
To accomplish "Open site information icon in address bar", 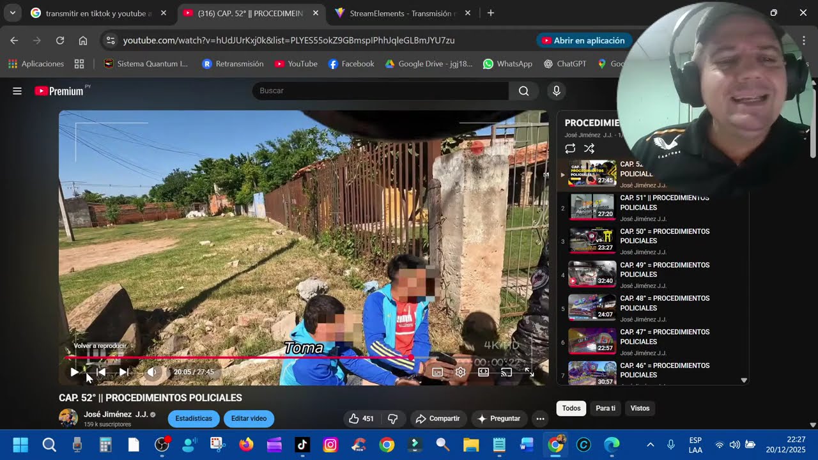I will click(x=111, y=40).
